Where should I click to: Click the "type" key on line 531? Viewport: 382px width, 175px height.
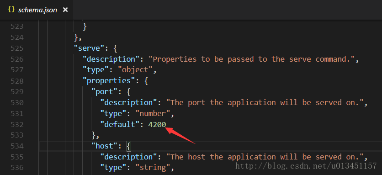(x=113, y=114)
